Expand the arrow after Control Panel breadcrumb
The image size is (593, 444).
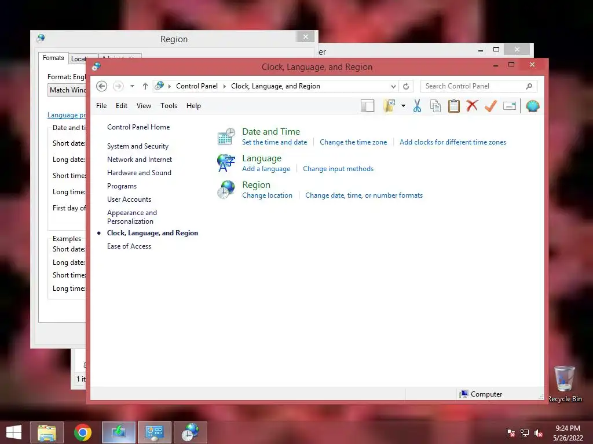pos(224,87)
